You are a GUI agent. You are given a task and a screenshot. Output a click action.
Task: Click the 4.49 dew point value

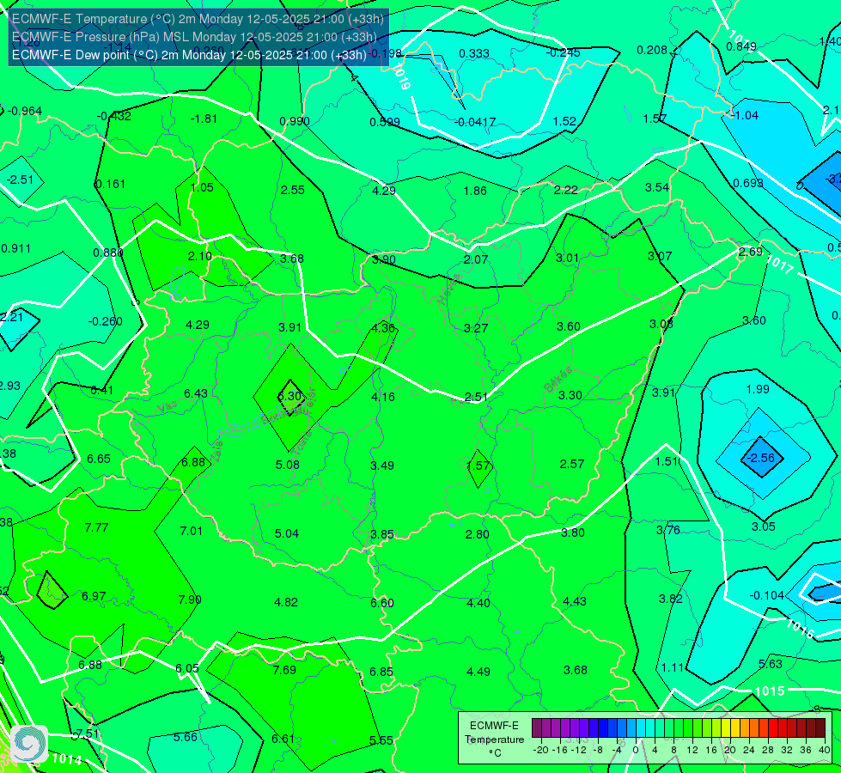[478, 672]
